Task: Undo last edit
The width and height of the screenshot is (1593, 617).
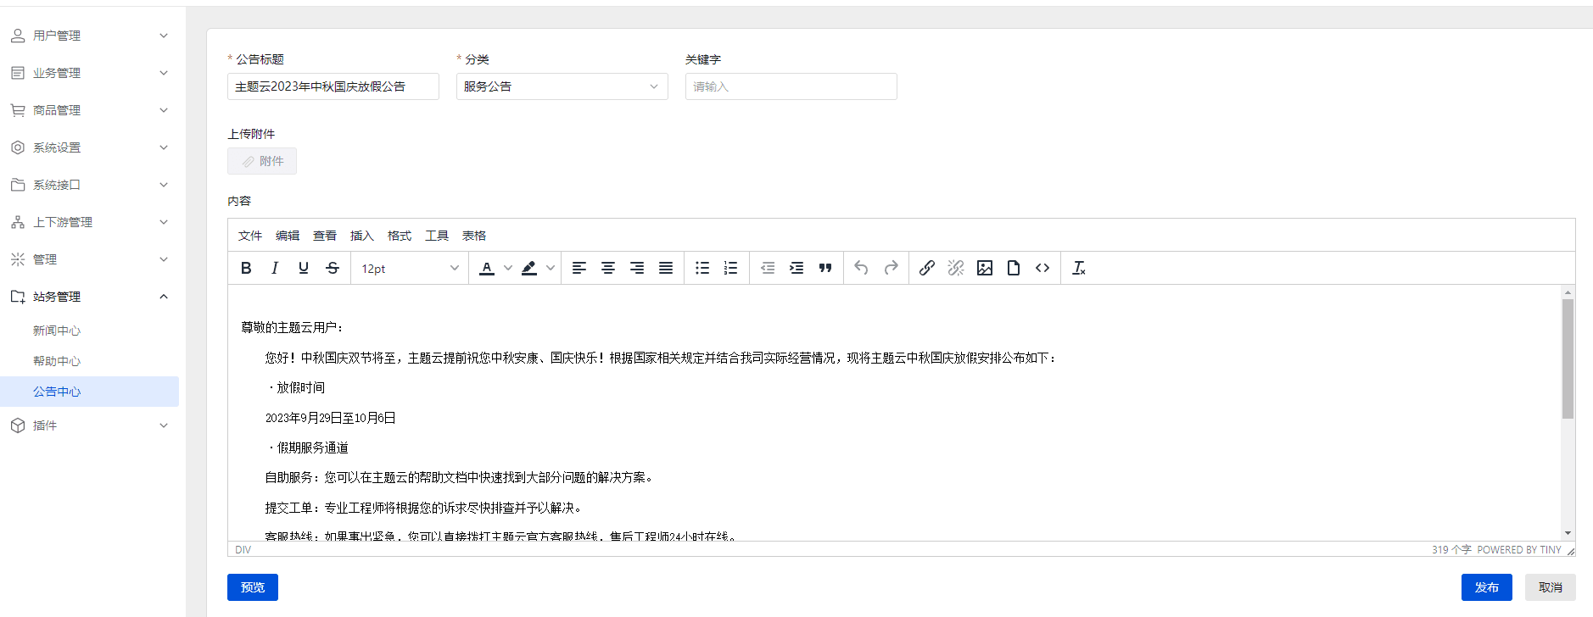Action: pyautogui.click(x=862, y=268)
